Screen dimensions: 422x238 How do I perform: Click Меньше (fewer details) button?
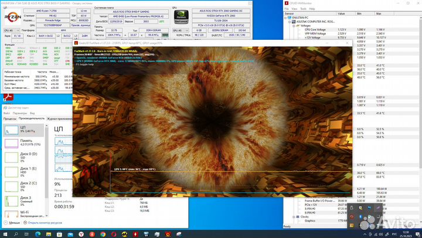point(12,223)
